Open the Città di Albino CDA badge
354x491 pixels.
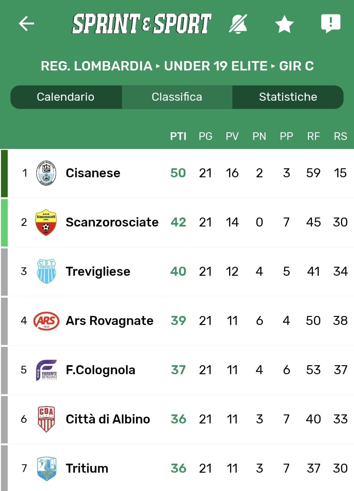pos(46,419)
